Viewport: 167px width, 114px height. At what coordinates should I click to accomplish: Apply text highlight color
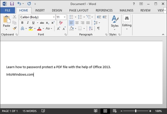[x=31, y=28]
